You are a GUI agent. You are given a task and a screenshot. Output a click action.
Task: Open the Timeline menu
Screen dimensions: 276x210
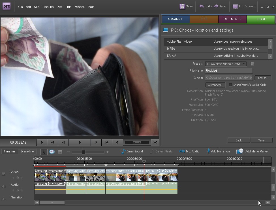pos(48,7)
